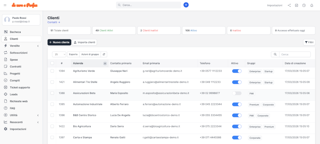Check the checkbox for B&B Centro Storico
Image resolution: width=320 pixels, height=144 pixels.
click(x=52, y=115)
